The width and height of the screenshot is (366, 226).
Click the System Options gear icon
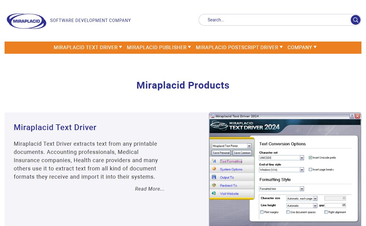point(214,169)
